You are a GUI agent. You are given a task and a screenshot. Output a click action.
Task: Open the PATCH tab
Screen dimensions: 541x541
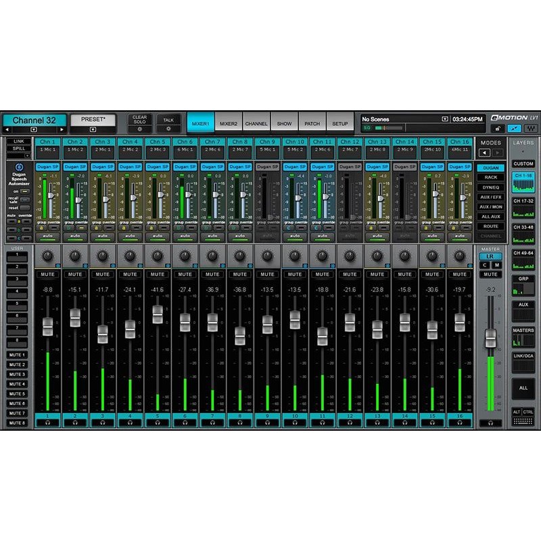pos(312,124)
